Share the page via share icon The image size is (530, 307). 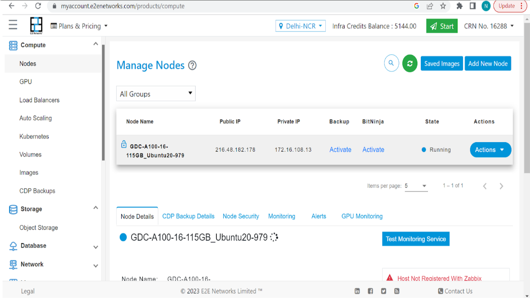point(429,6)
